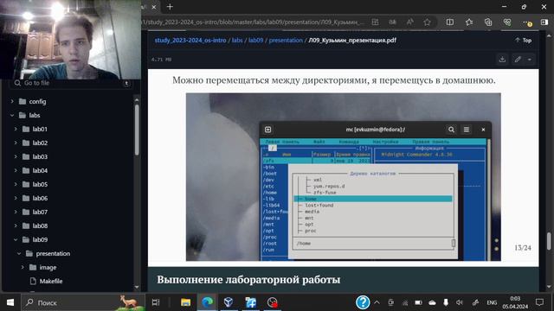This screenshot has height=311, width=554.
Task: Open the Windows Start menu
Action: click(10, 302)
